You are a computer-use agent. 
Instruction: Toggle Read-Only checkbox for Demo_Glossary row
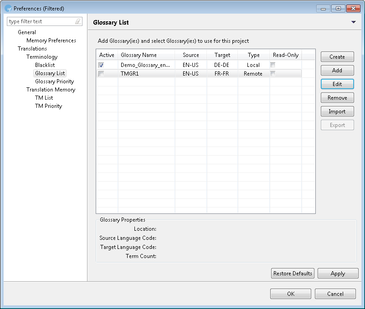272,65
